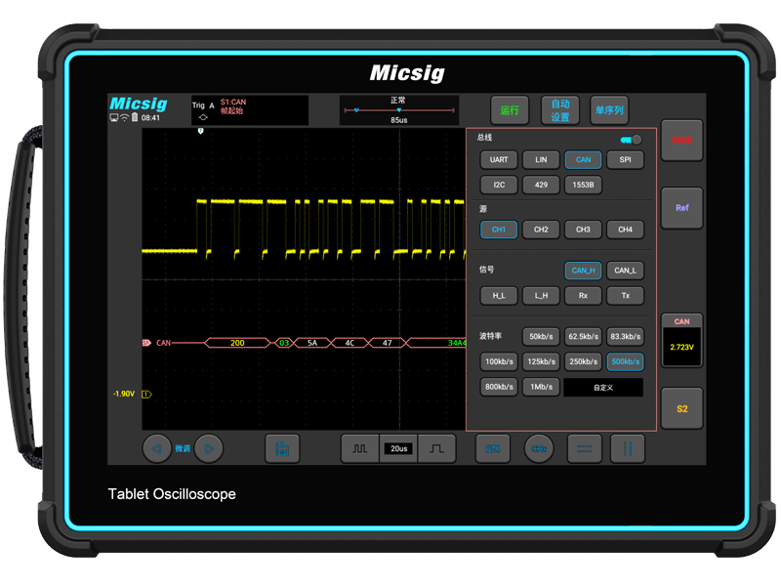Switch to the S2 bus tab
Image resolution: width=781 pixels, height=586 pixels.
pyautogui.click(x=681, y=408)
